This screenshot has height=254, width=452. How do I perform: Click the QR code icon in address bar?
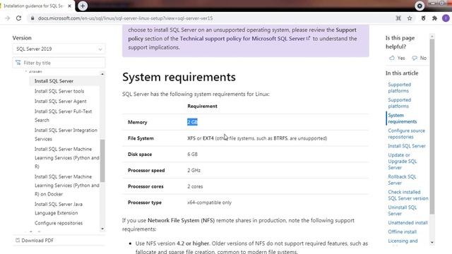coord(398,18)
